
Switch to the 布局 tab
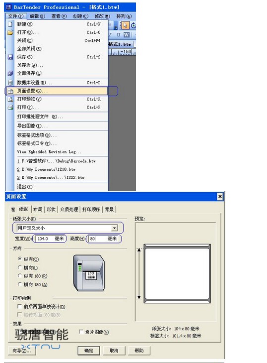pos(38,209)
